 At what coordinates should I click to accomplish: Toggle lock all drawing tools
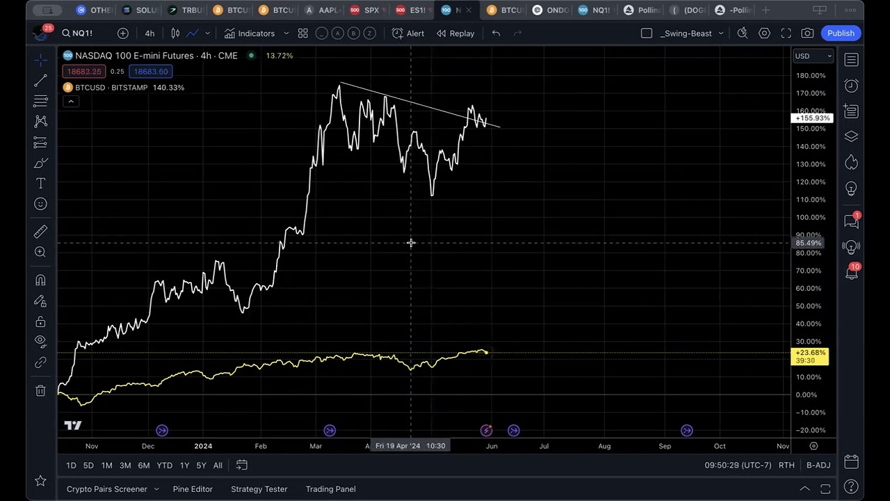(40, 321)
